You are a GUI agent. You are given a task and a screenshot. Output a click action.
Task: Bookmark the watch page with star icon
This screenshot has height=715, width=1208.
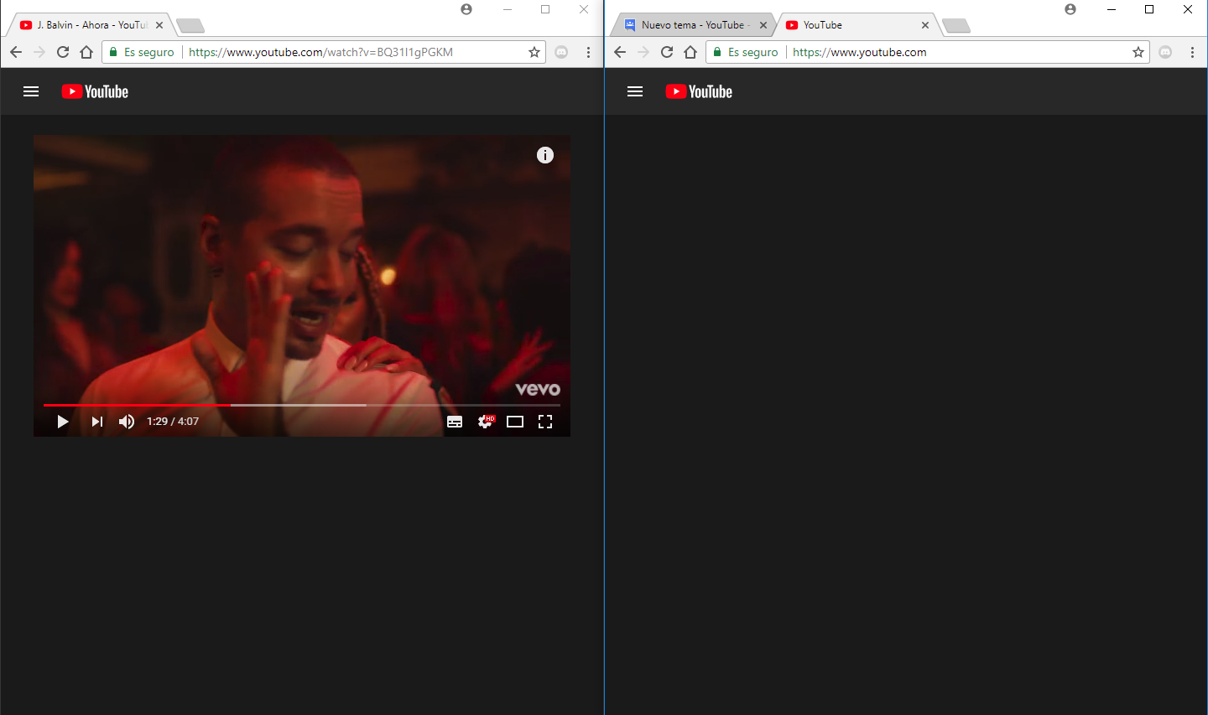pos(534,52)
